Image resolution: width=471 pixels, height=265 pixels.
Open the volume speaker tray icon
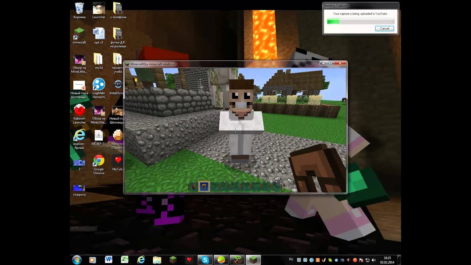(x=373, y=260)
